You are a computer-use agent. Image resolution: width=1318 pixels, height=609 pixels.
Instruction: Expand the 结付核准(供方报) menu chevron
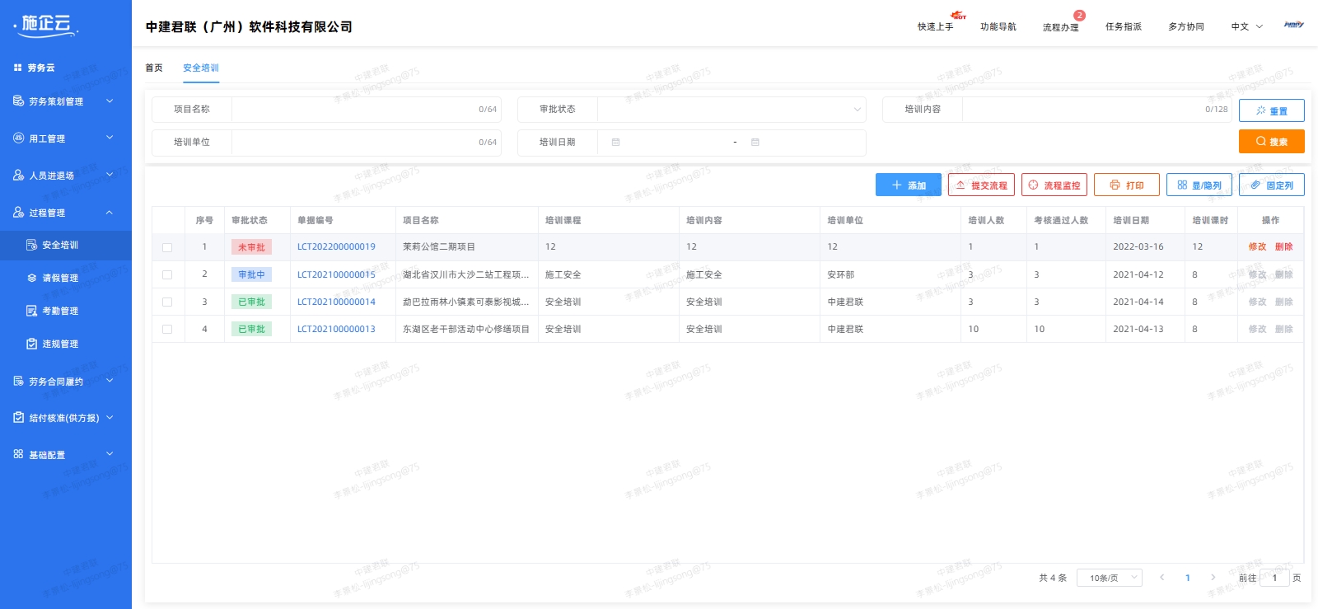[x=110, y=417]
